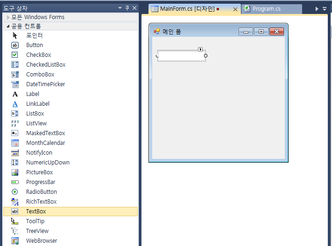
Task: Select the RichTextBox icon
Action: point(15,202)
